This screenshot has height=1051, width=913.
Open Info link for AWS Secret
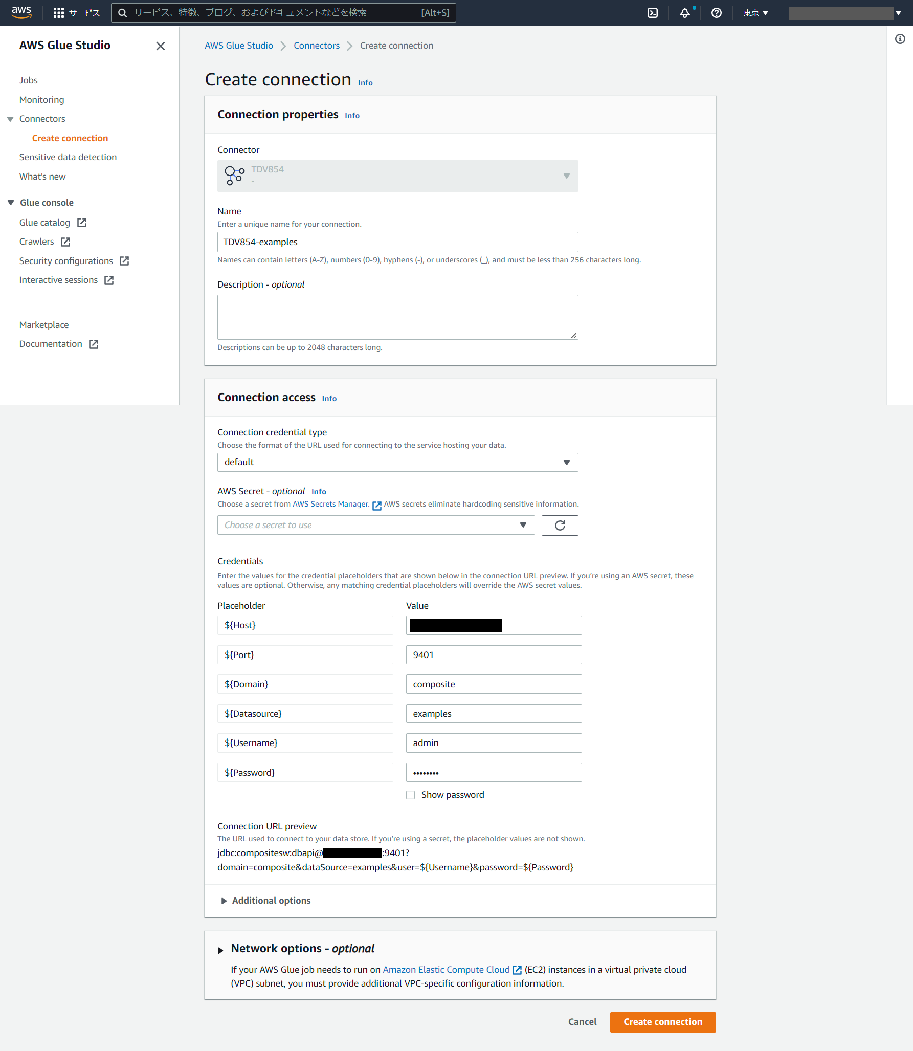[319, 492]
